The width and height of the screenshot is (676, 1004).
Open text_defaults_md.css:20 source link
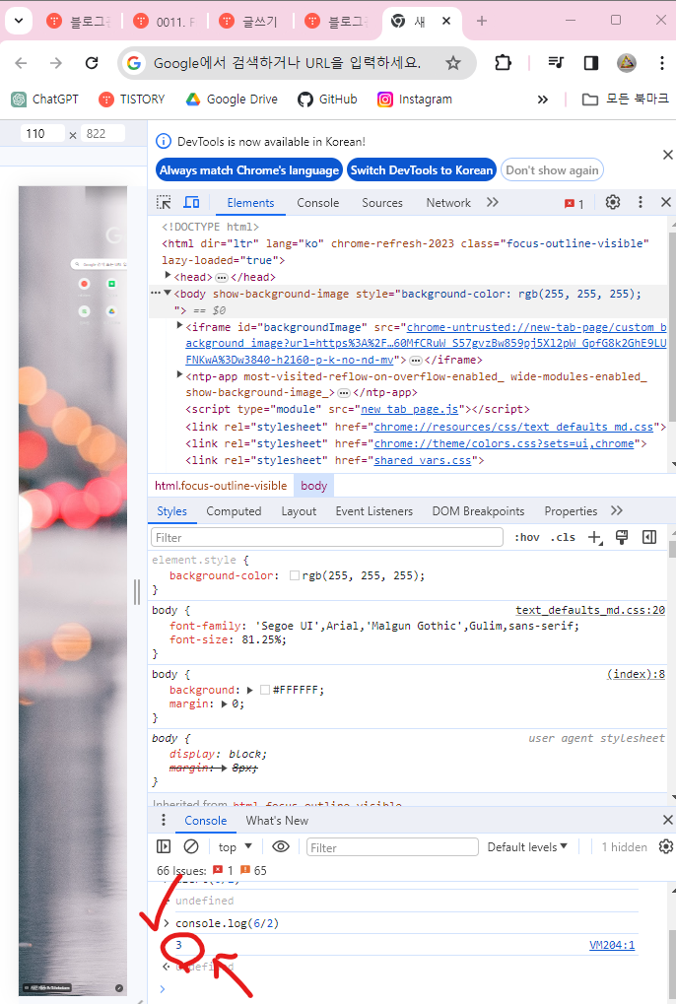(x=590, y=610)
